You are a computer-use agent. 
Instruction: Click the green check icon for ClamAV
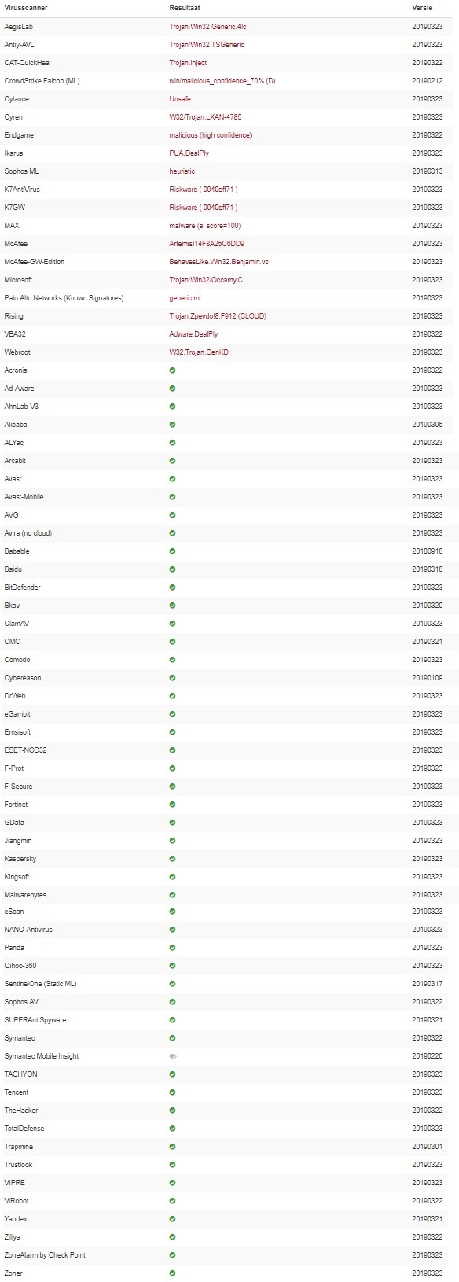click(172, 623)
